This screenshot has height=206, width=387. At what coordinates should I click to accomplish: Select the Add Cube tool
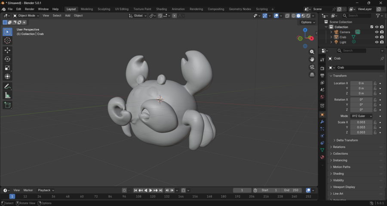[x=7, y=105]
